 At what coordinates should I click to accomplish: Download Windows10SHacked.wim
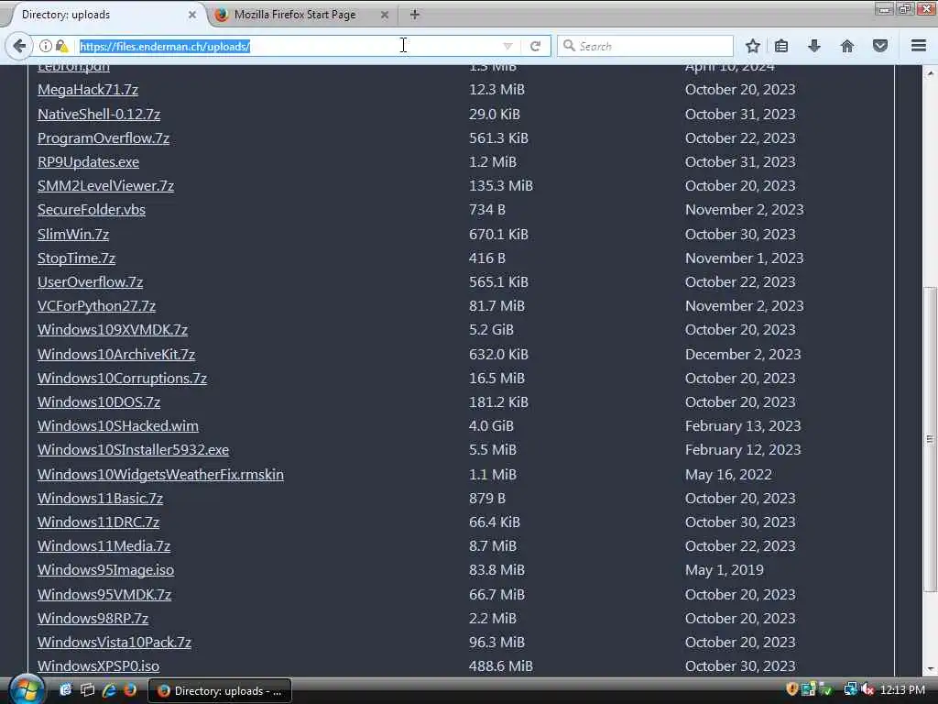tap(118, 426)
